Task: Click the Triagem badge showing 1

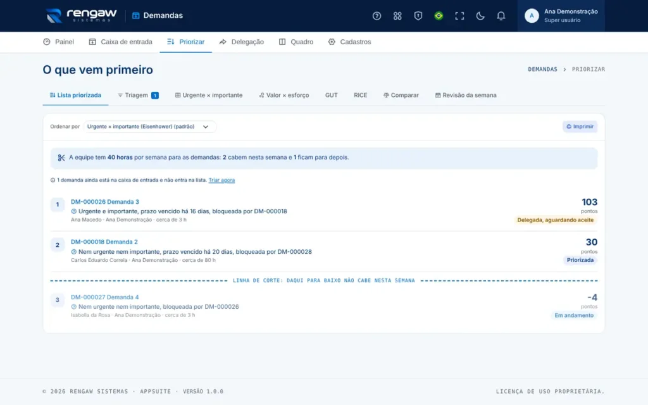Action: (154, 96)
